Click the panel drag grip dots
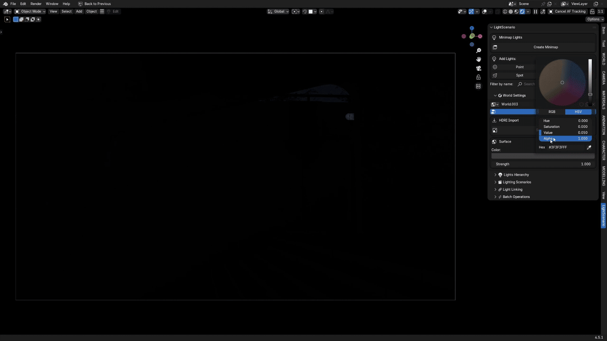Viewport: 607px width, 341px height. [594, 27]
